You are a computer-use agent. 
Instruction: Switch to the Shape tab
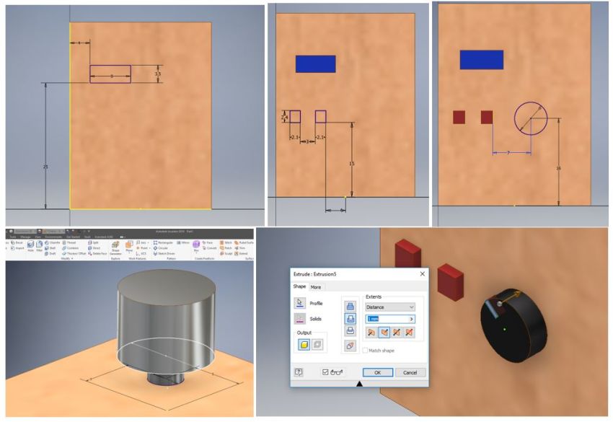point(299,286)
